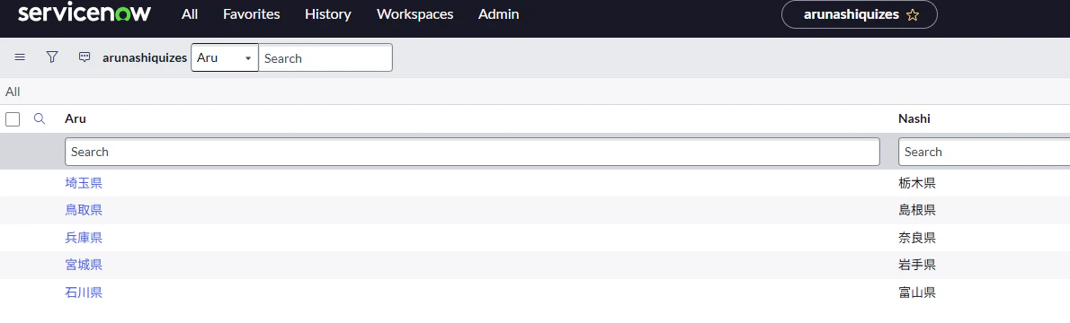1070x323 pixels.
Task: Open the 鳥取県 record link
Action: coord(84,211)
